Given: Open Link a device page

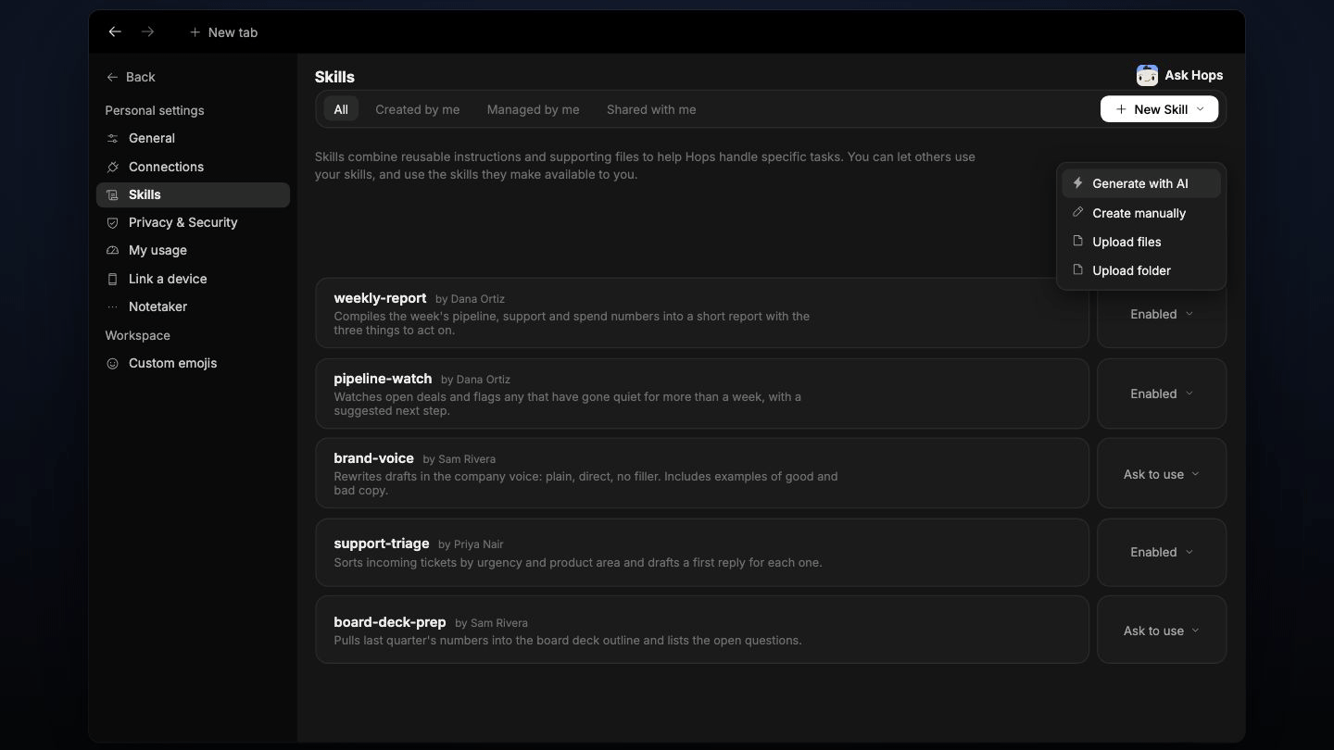Looking at the screenshot, I should point(193,279).
